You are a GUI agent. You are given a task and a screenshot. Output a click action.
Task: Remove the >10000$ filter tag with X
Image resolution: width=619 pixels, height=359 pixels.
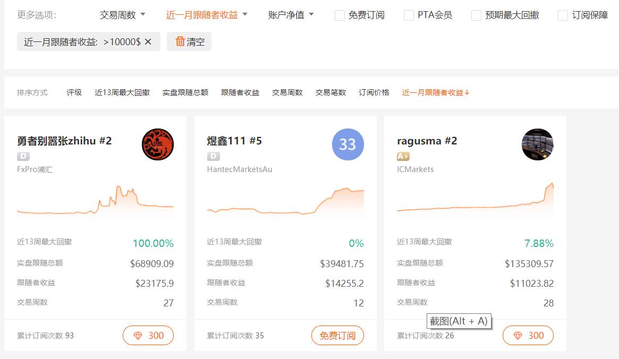click(148, 41)
